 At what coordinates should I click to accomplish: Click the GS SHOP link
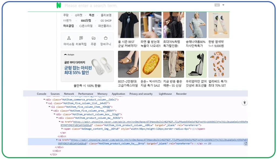(106, 21)
